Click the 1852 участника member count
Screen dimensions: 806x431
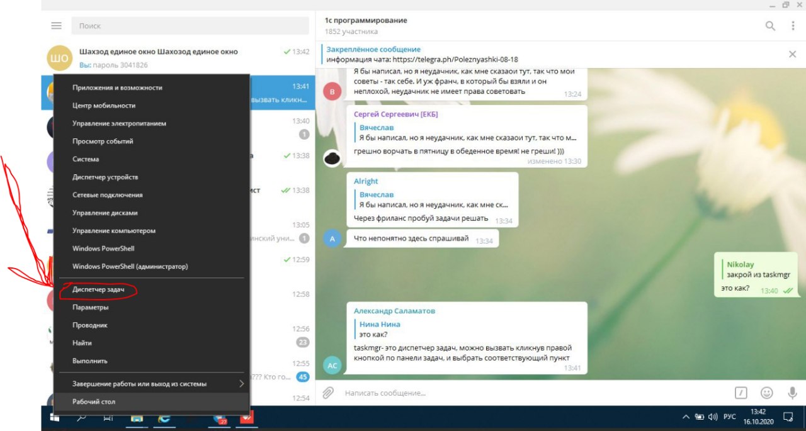(x=351, y=31)
